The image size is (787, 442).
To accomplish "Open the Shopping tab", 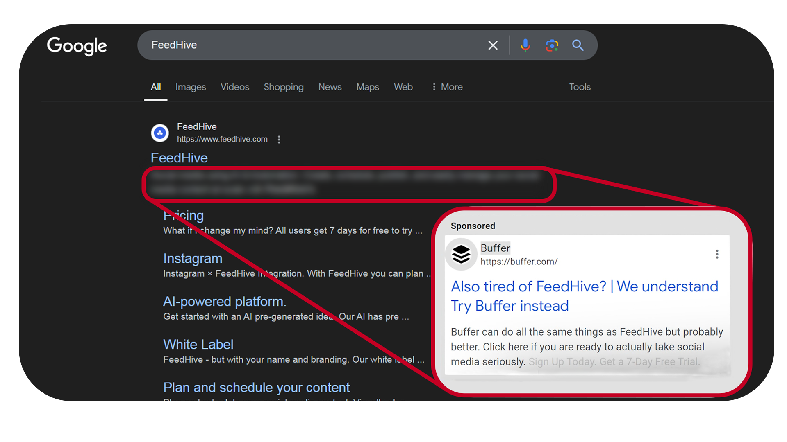I will coord(284,87).
